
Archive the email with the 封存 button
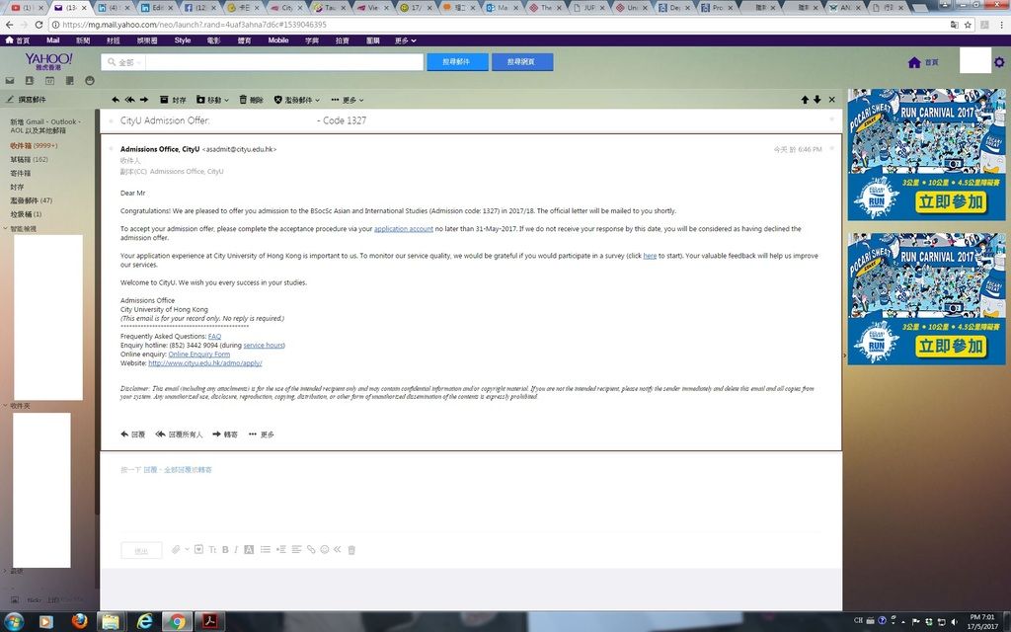[172, 100]
